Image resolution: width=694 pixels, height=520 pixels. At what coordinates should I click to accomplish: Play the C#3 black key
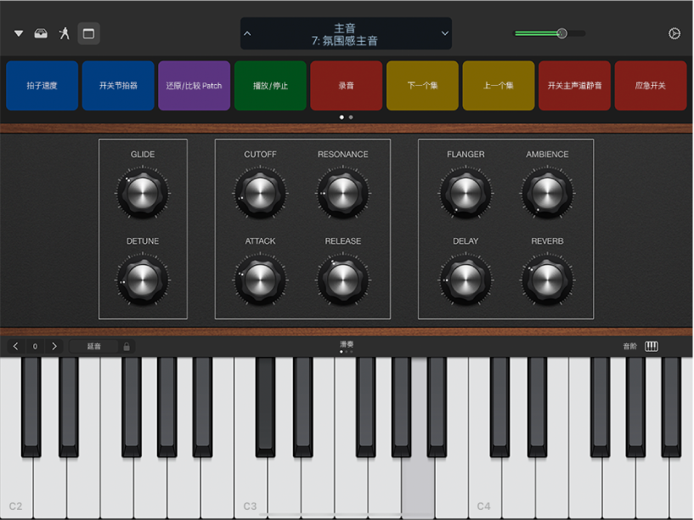point(265,407)
